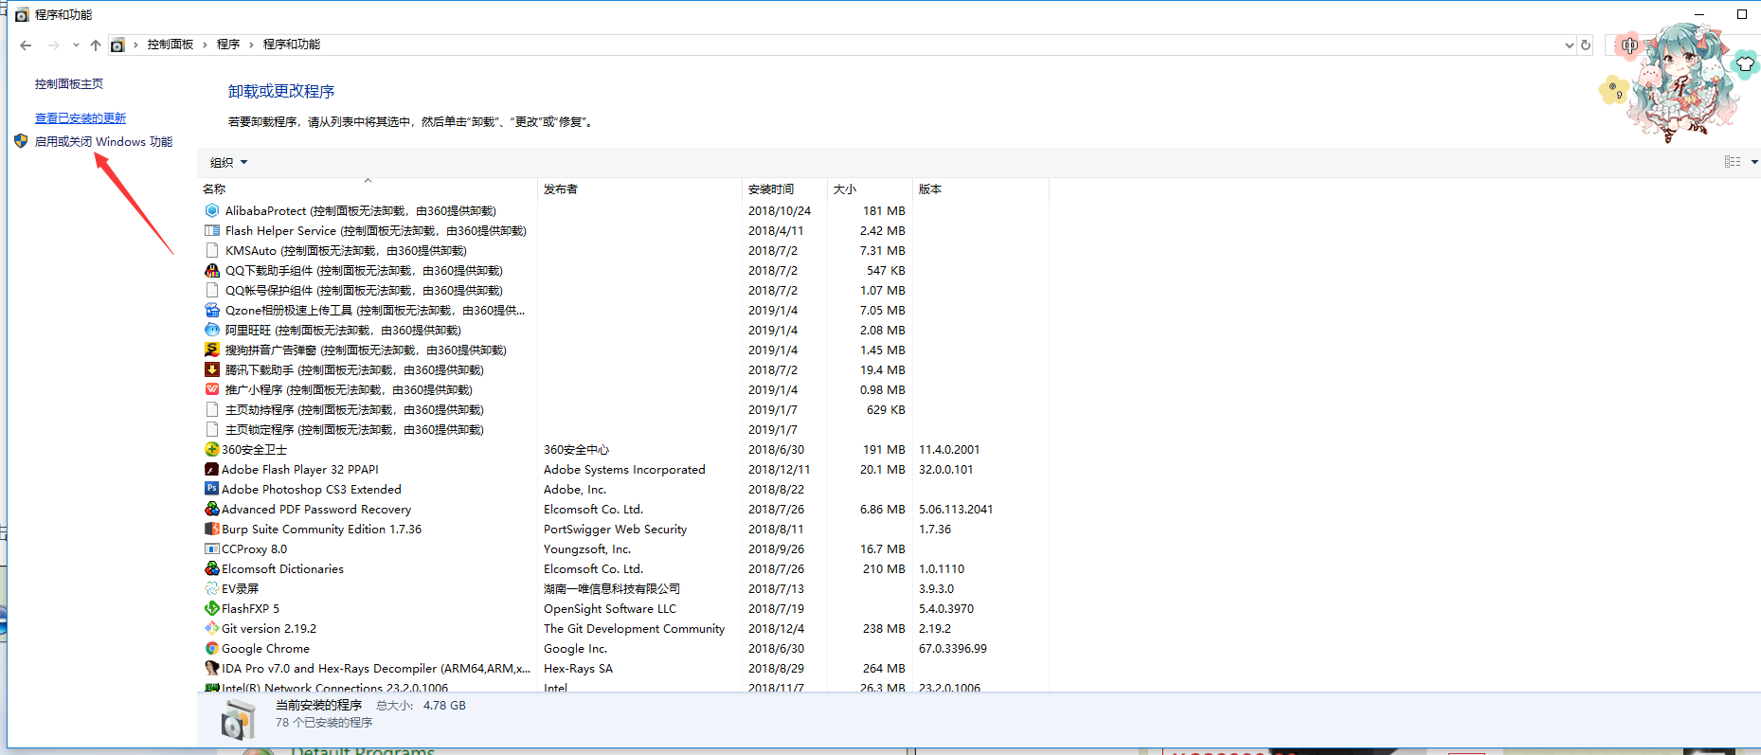
Task: Click 程序和功能 in the breadcrumb
Action: click(x=292, y=45)
